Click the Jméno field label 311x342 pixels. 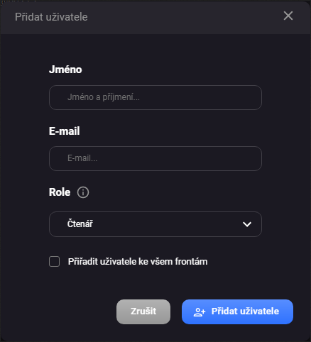point(65,70)
